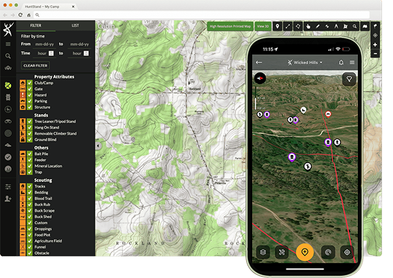Click the locate-me target icon below the flag
Viewport: 393px width, 278px height.
point(375,36)
